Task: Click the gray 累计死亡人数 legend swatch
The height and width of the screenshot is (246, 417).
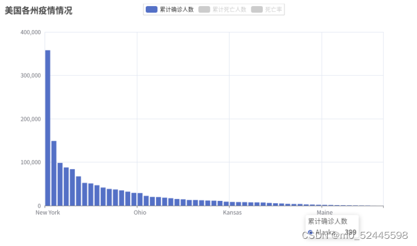Action: tap(204, 10)
